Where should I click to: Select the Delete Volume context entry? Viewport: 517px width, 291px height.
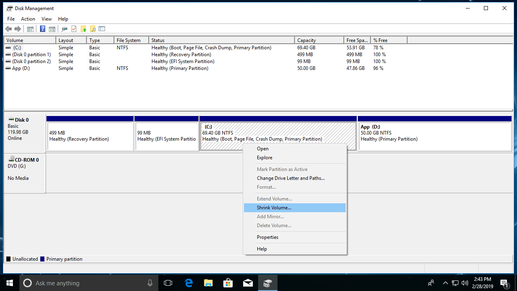pyautogui.click(x=274, y=225)
